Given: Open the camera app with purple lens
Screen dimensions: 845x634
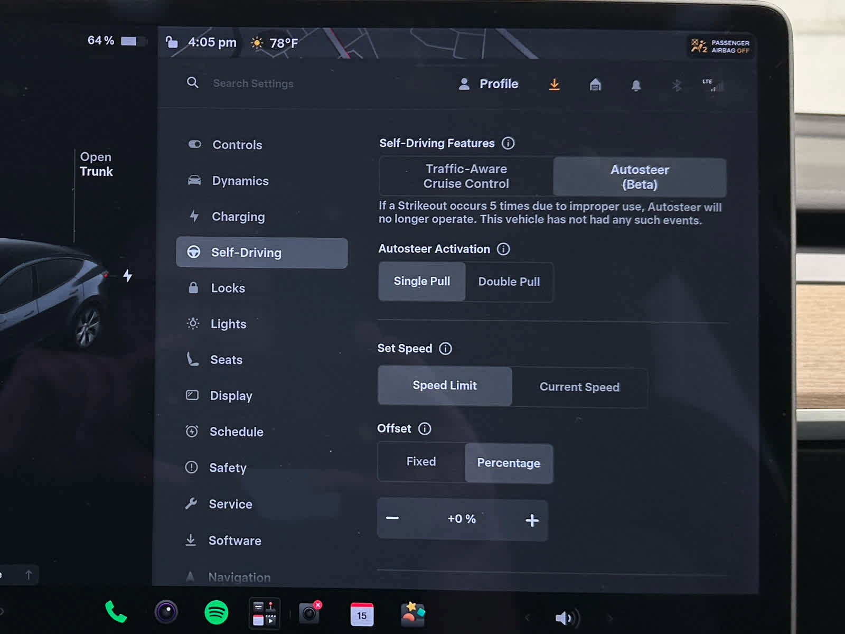Looking at the screenshot, I should (x=166, y=612).
